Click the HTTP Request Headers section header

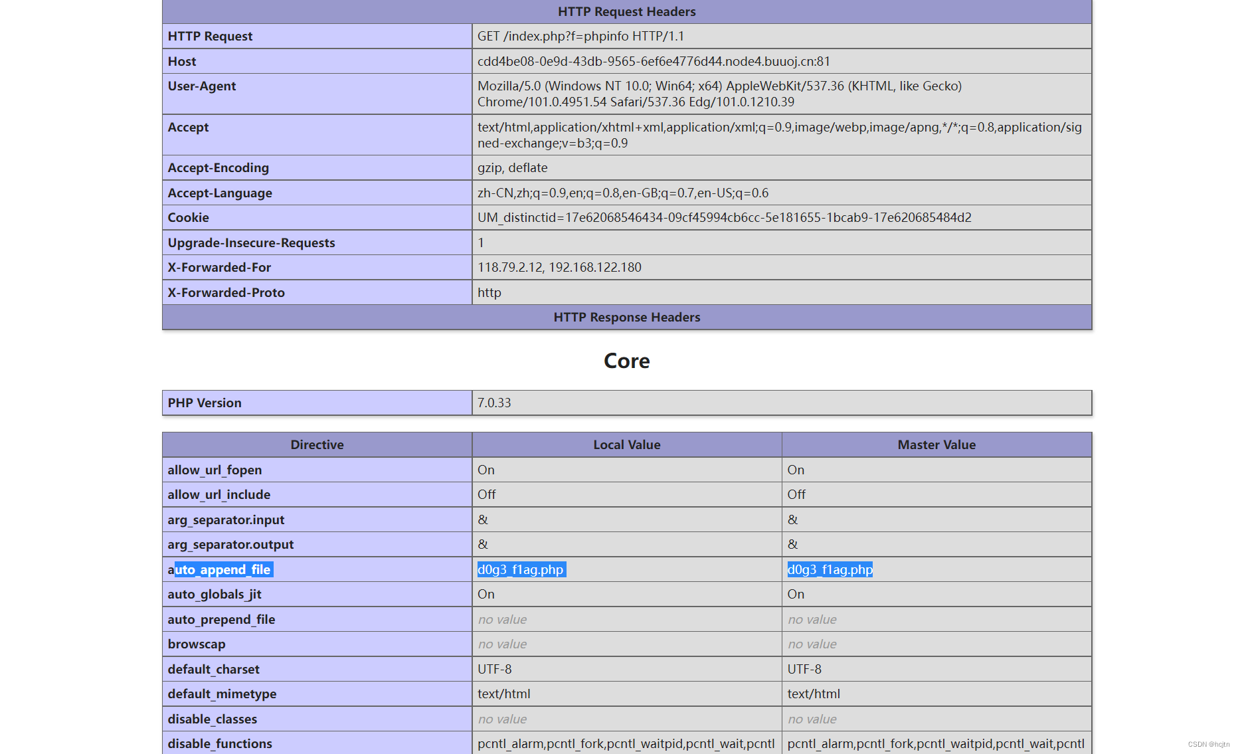[x=626, y=11]
